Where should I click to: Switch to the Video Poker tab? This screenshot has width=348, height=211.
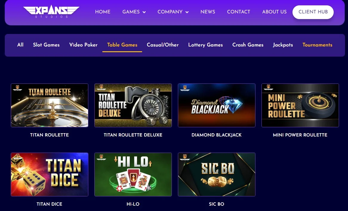click(x=83, y=45)
